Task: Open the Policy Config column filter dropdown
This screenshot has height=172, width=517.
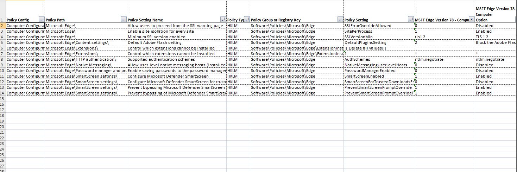Action: [x=42, y=20]
